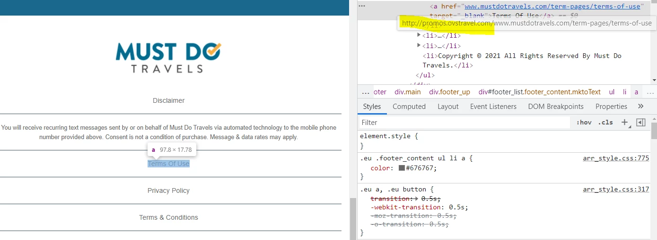Toggle the .cls class editor
This screenshot has width=657, height=240.
(605, 123)
